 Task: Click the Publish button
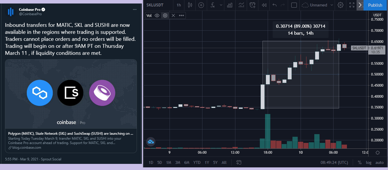point(375,5)
